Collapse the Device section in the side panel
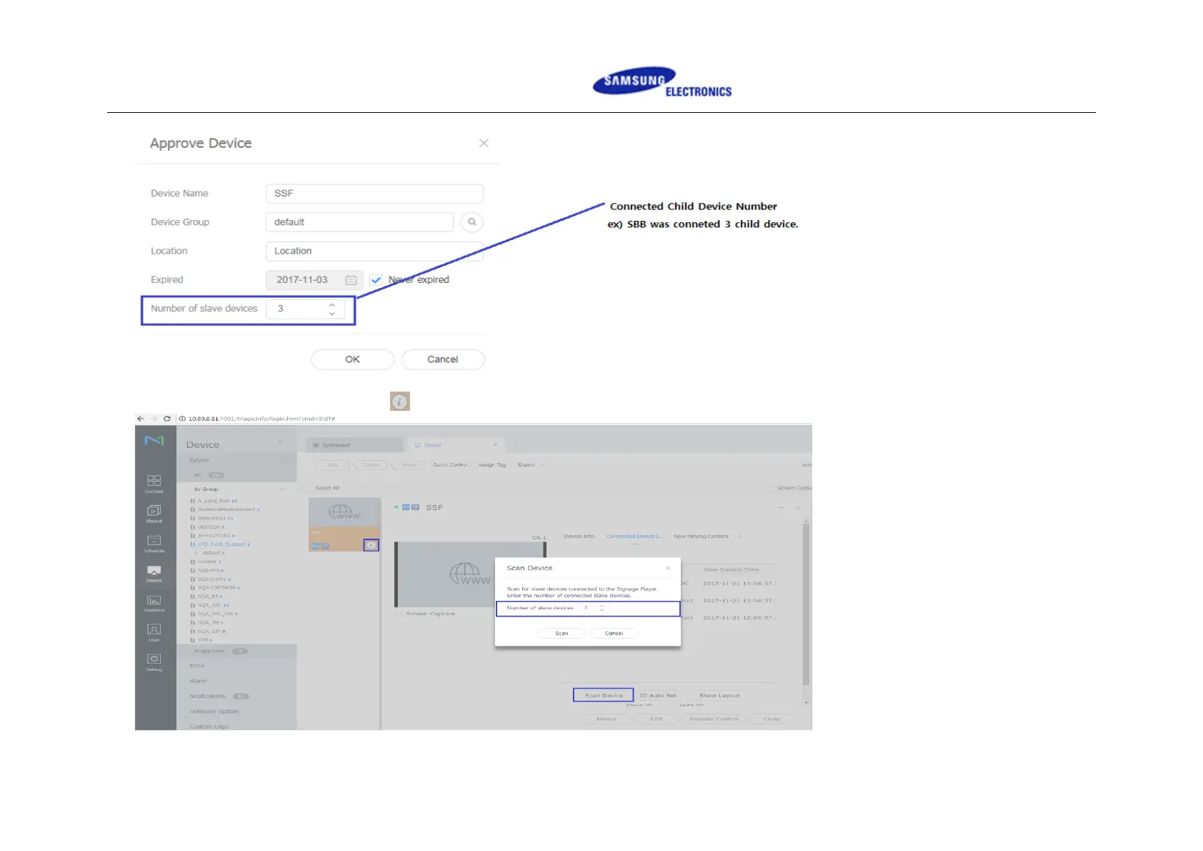Image resolution: width=1203 pixels, height=851 pixels. click(x=282, y=460)
